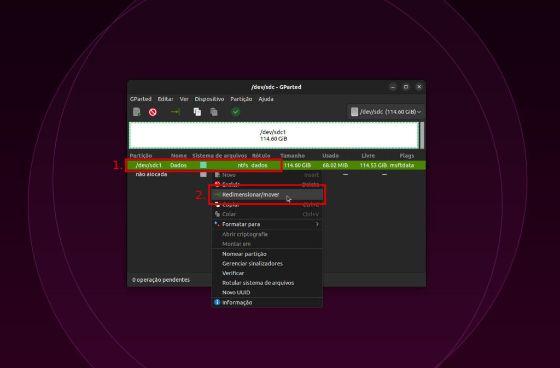The image size is (560, 368).
Task: Click the new partition toolbar icon
Action: (136, 112)
